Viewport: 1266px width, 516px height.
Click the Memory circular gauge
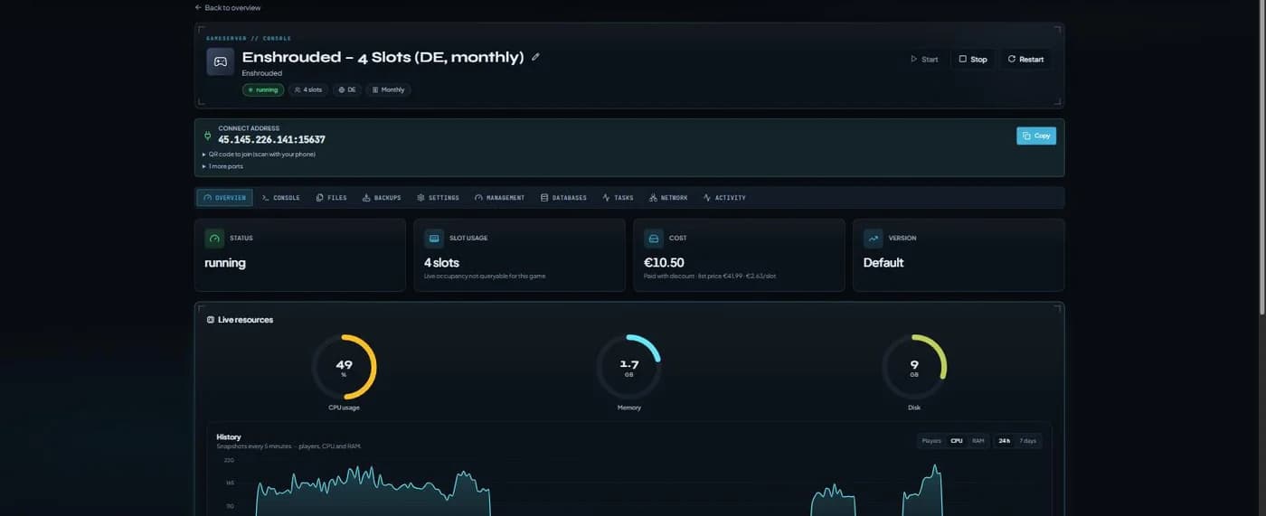tap(629, 367)
